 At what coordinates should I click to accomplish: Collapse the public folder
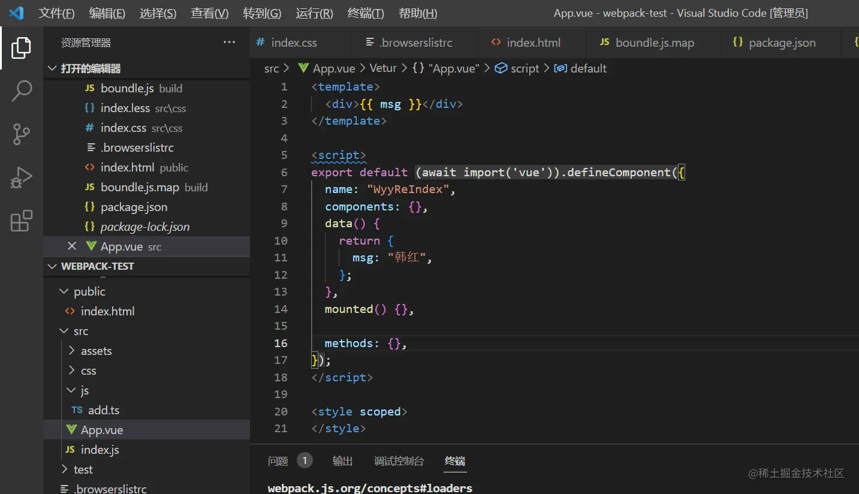pos(64,291)
